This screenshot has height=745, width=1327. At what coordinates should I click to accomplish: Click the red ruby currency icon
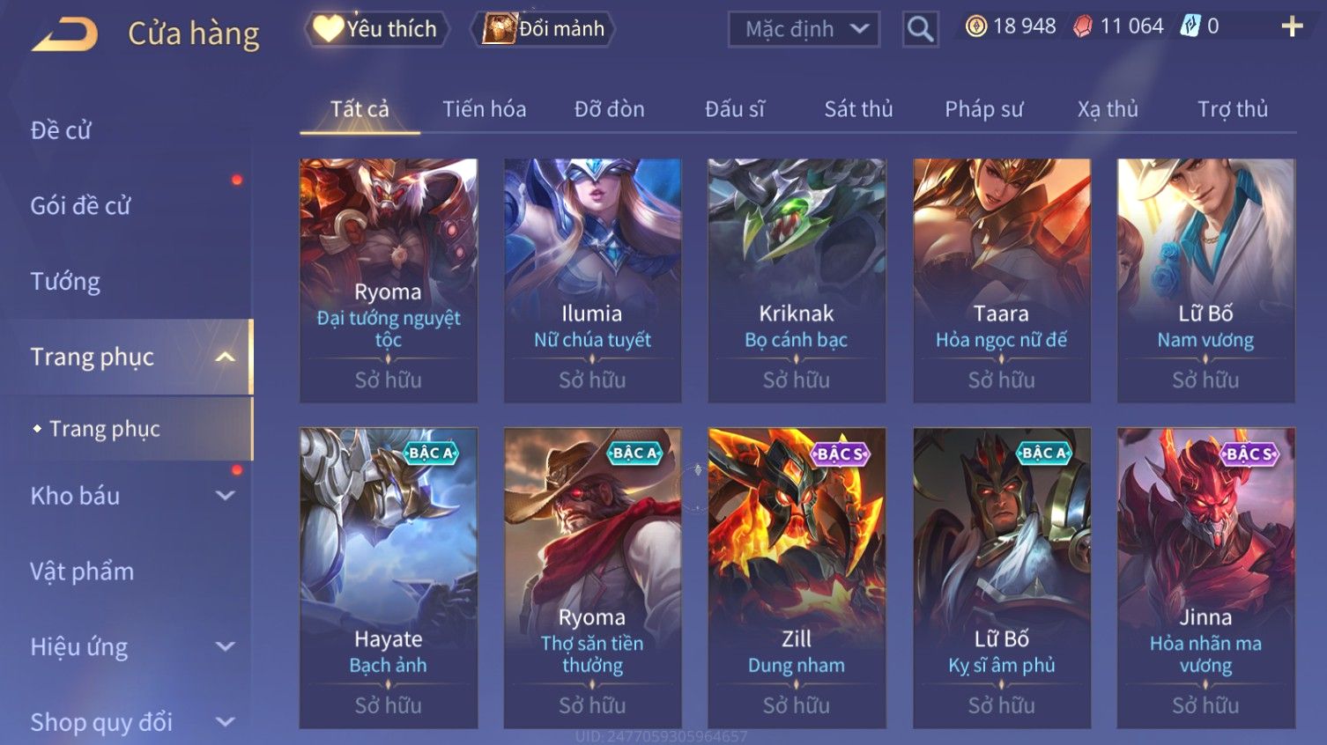coord(1083,26)
